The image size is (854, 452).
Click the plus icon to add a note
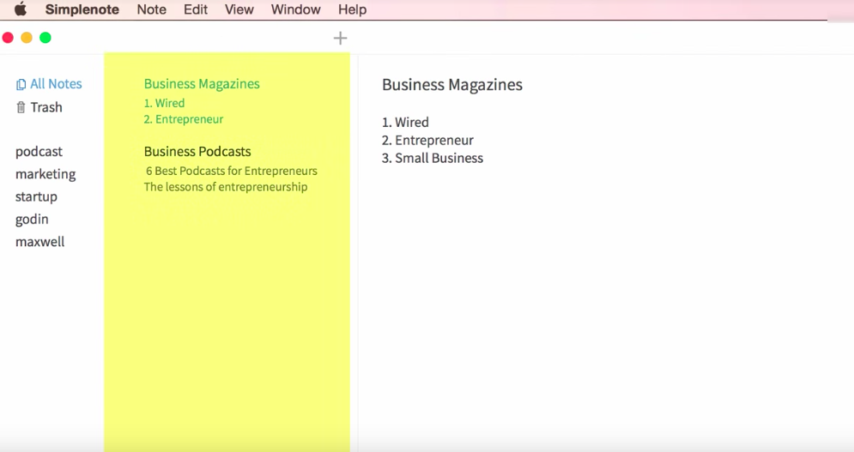[x=340, y=38]
